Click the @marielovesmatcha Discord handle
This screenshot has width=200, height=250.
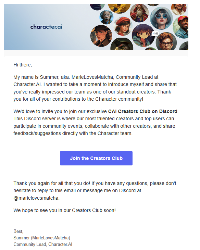[36, 198]
